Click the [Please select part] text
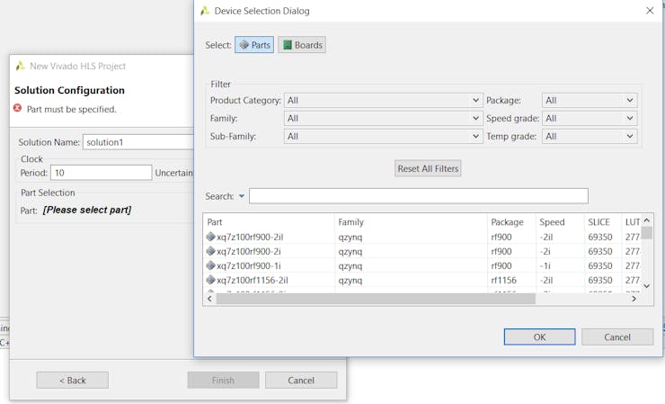Image resolution: width=665 pixels, height=404 pixels. tap(87, 210)
